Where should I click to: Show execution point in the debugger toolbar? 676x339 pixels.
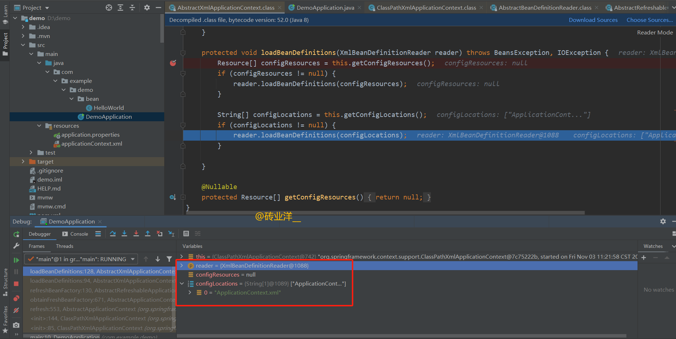(x=98, y=234)
